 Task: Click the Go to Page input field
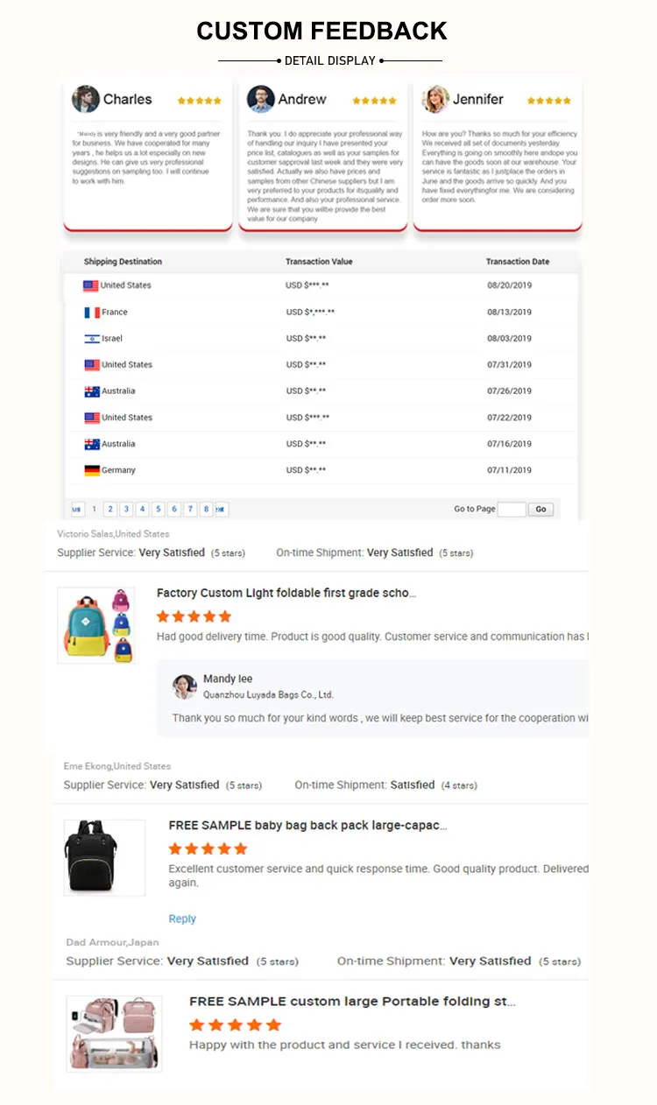(512, 509)
